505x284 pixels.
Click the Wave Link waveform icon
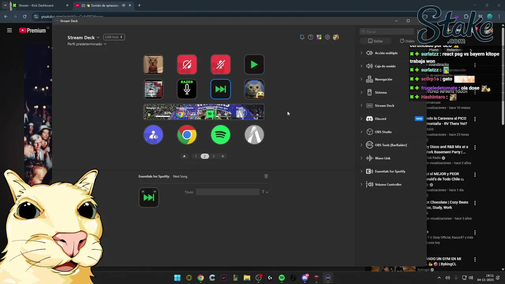pyautogui.click(x=369, y=158)
